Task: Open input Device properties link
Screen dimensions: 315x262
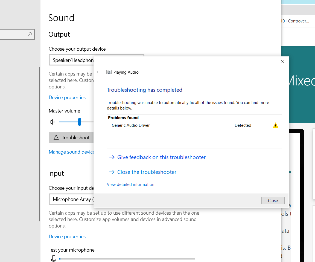Action: (x=67, y=237)
